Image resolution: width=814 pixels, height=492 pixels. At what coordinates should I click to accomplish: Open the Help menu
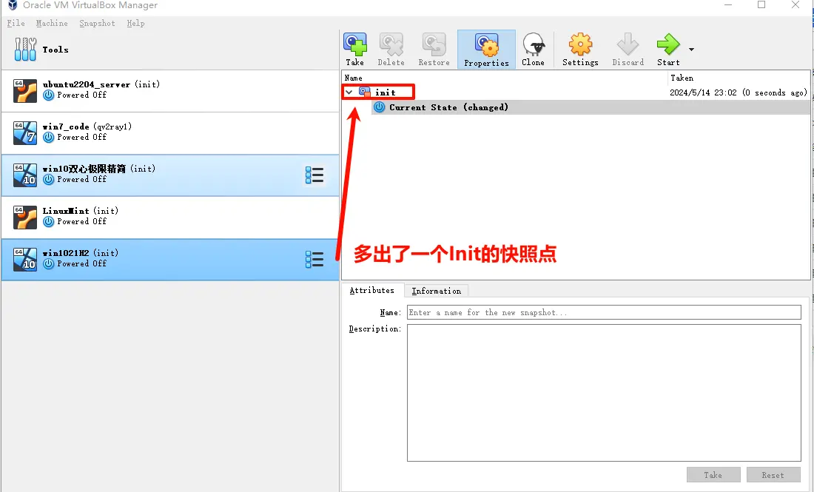point(135,24)
